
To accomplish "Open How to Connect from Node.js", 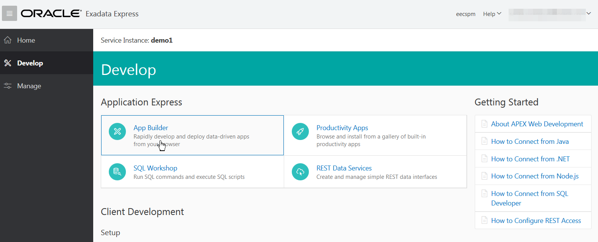I will pos(534,176).
